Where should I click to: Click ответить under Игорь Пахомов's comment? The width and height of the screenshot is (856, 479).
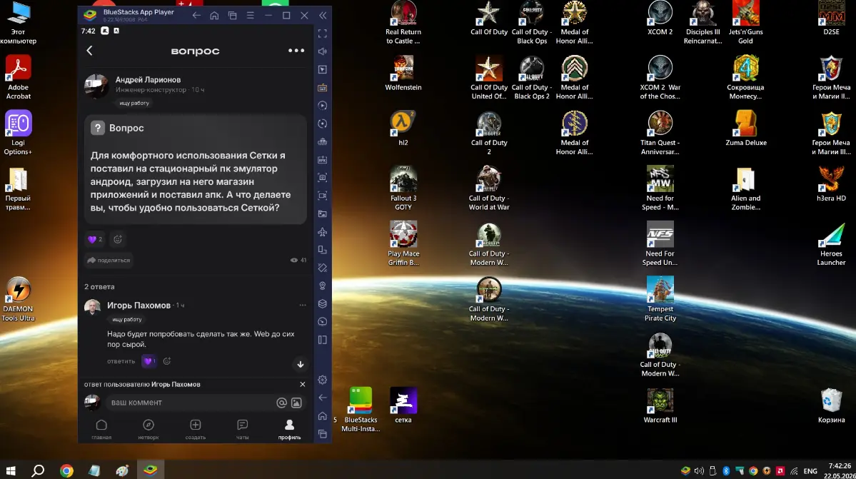coord(121,361)
